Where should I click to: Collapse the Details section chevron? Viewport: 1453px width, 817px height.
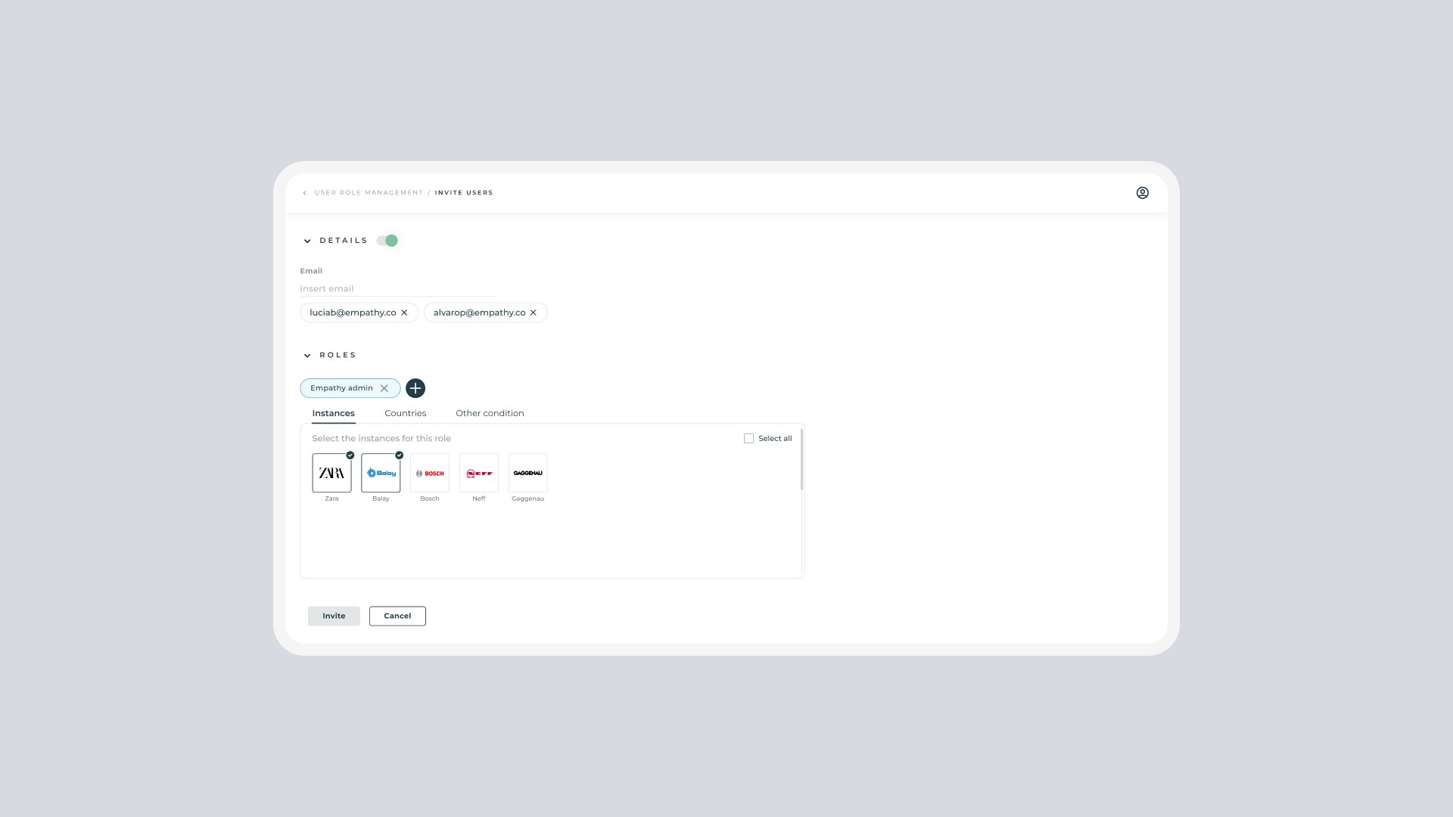click(307, 241)
